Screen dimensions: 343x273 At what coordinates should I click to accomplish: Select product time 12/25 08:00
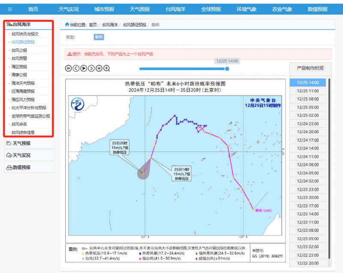(308, 99)
